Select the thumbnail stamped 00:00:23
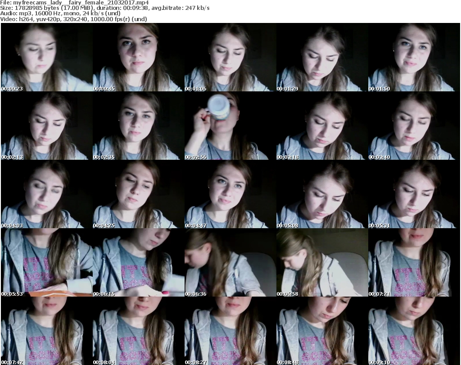The image size is (461, 365). point(47,57)
